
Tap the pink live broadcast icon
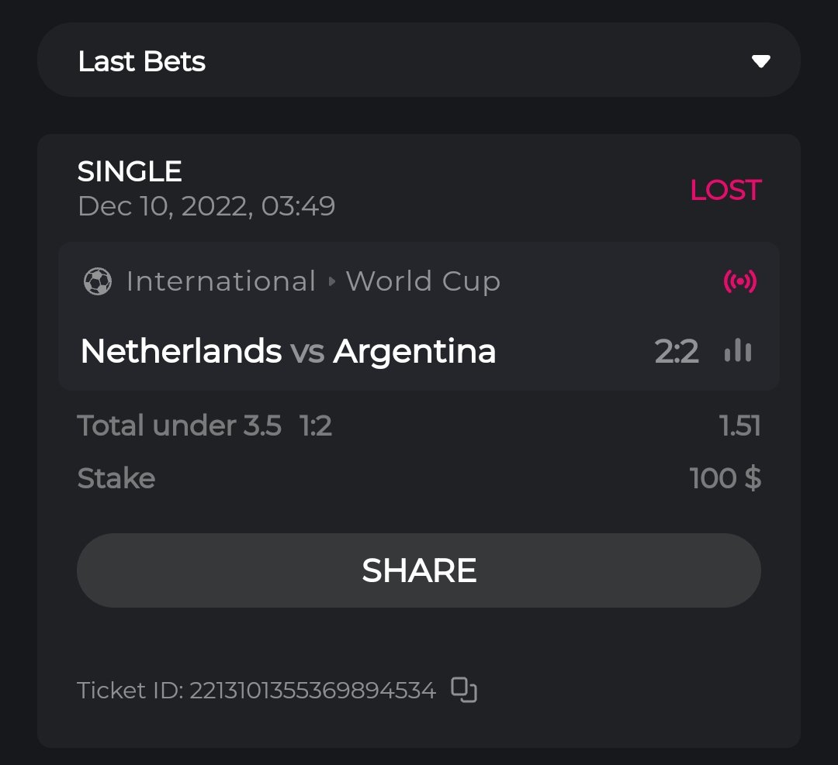[x=739, y=281]
